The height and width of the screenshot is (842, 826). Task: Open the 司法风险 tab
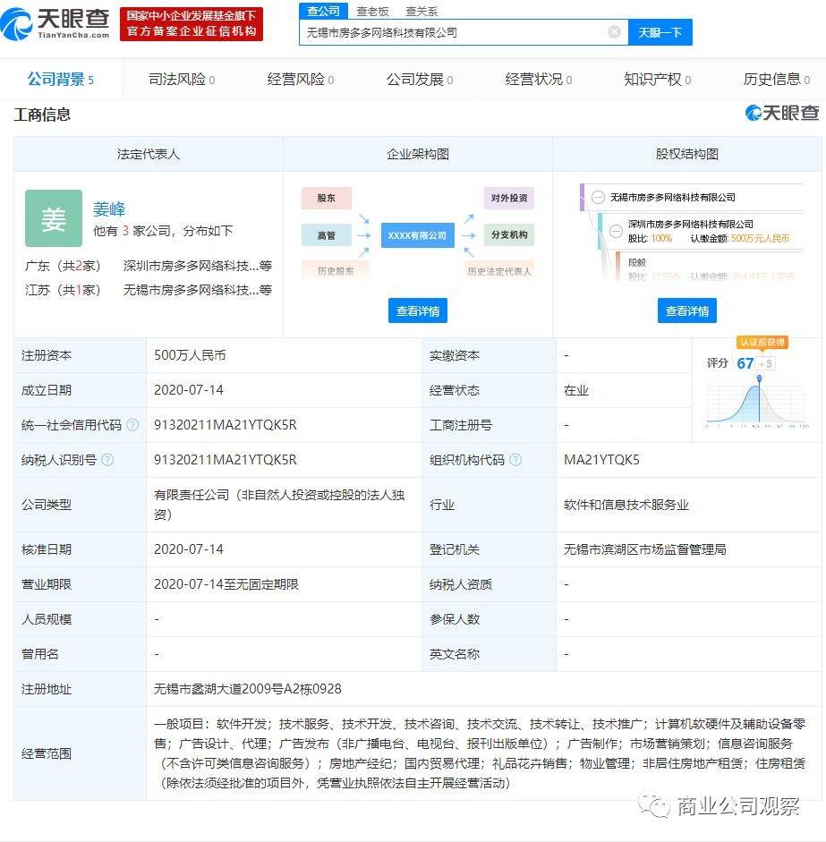pos(182,80)
